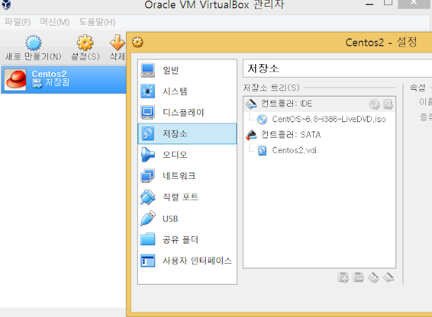
Task: Click remove controller icon below storage tree
Action: coord(389,277)
